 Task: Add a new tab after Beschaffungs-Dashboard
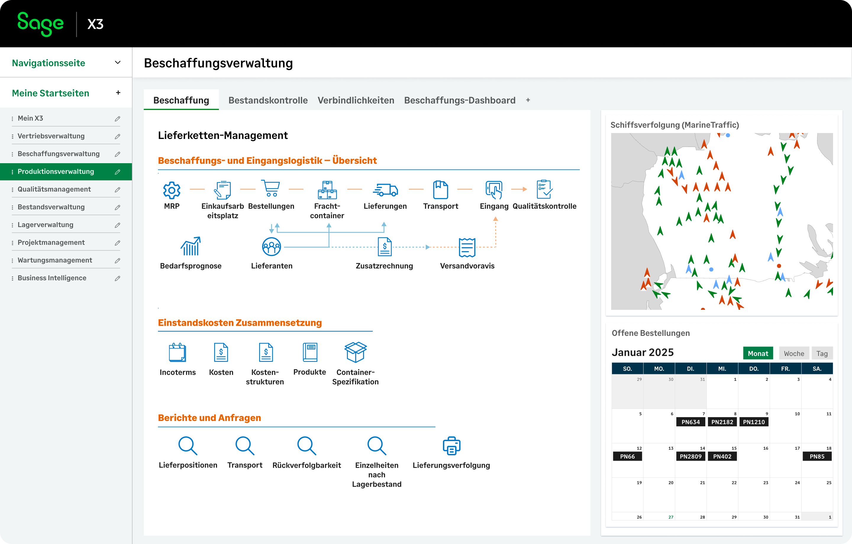pos(528,100)
